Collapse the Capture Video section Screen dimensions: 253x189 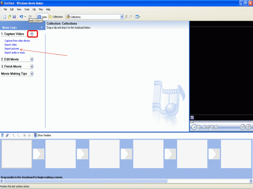click(32, 34)
